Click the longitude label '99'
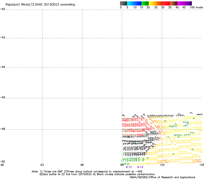This screenshot has width=204, height=179. pos(122,165)
